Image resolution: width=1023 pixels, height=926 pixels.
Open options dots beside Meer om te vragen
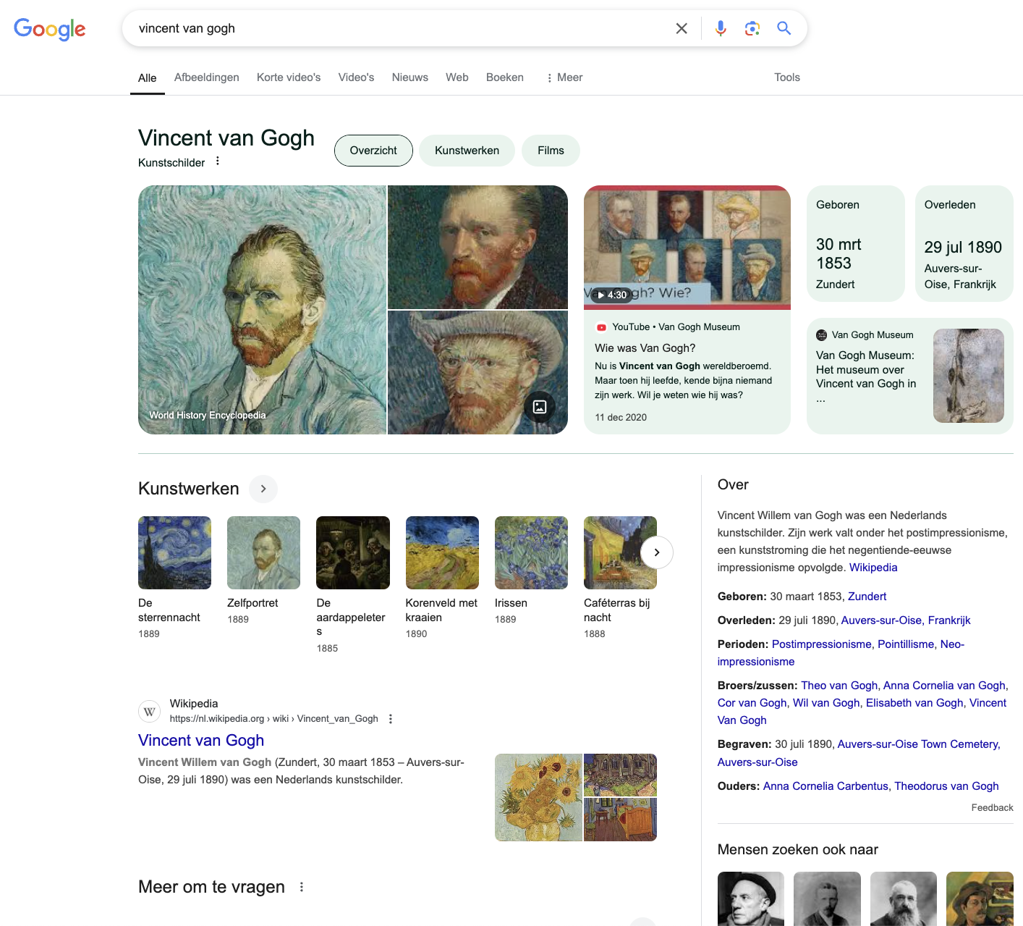pyautogui.click(x=302, y=887)
